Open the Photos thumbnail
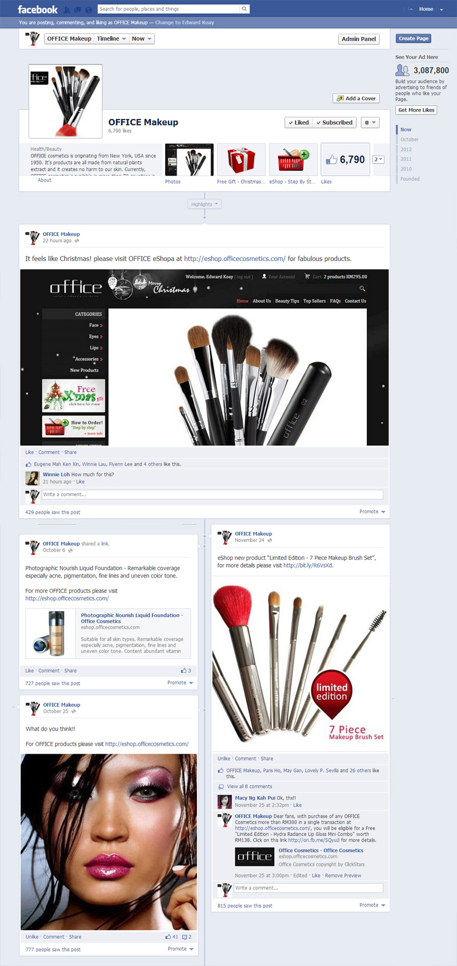 pyautogui.click(x=189, y=160)
